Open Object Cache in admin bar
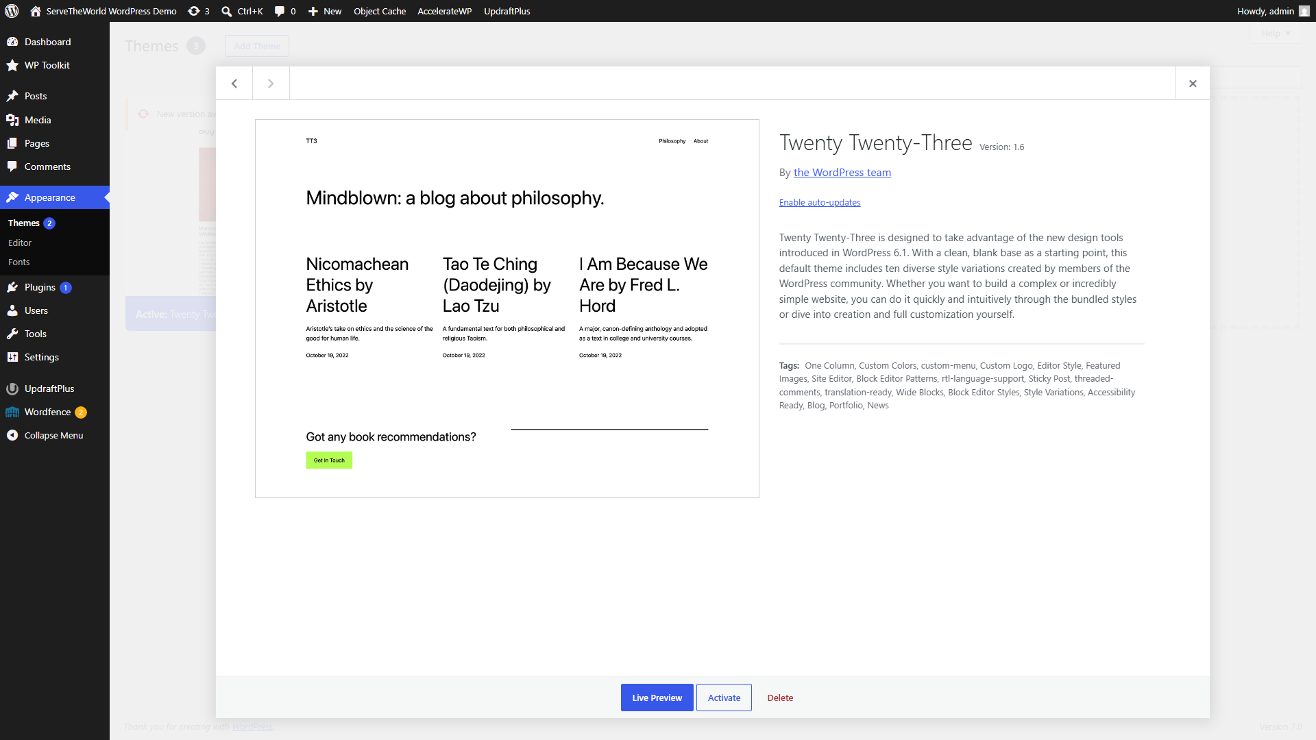This screenshot has height=740, width=1316. [380, 11]
